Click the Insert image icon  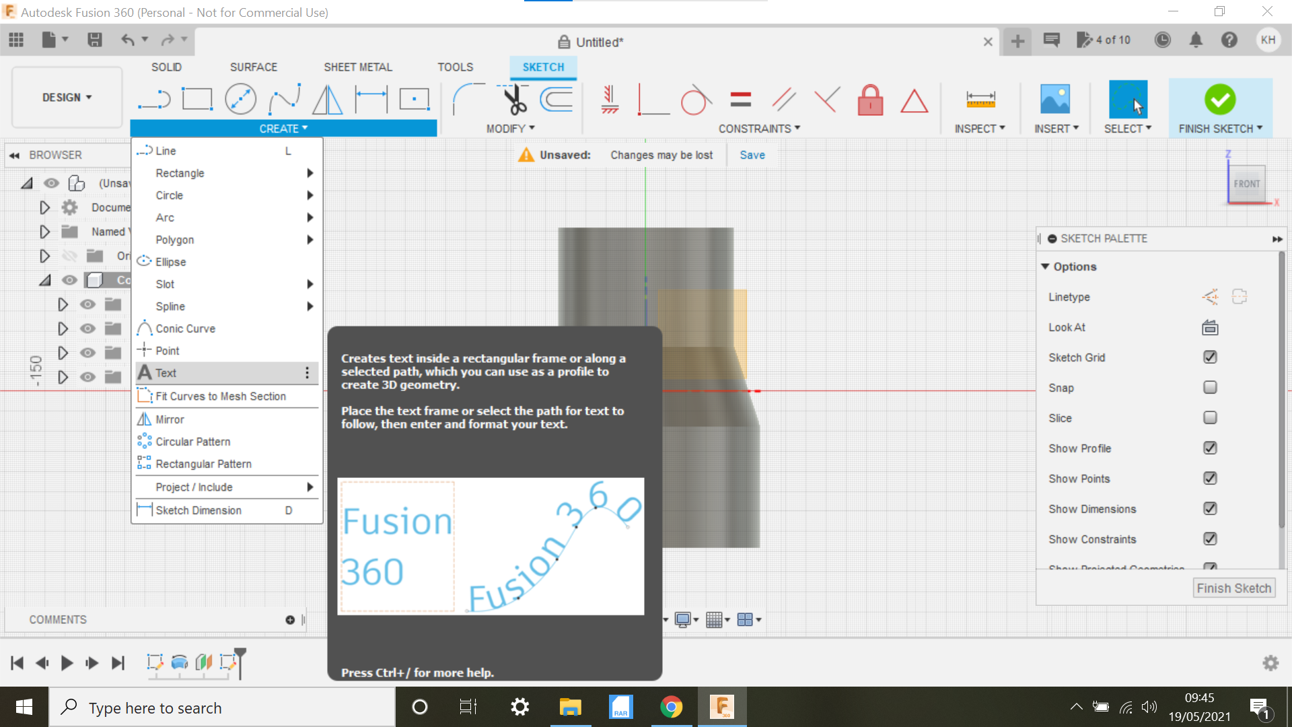(x=1054, y=100)
